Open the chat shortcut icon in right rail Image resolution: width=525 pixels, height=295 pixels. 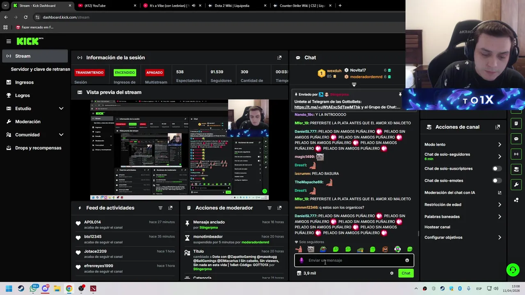point(516,139)
